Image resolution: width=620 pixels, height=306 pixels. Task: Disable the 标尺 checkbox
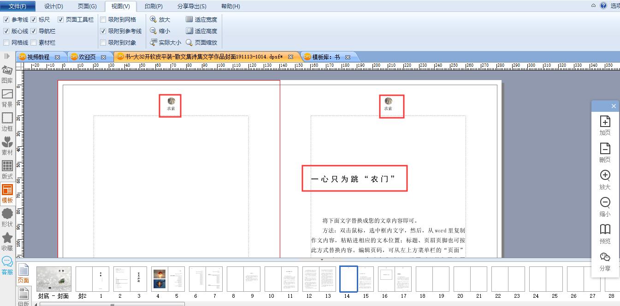coord(35,19)
